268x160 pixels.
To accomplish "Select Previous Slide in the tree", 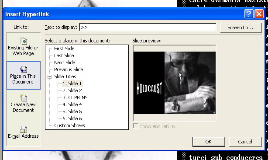I will (x=69, y=70).
